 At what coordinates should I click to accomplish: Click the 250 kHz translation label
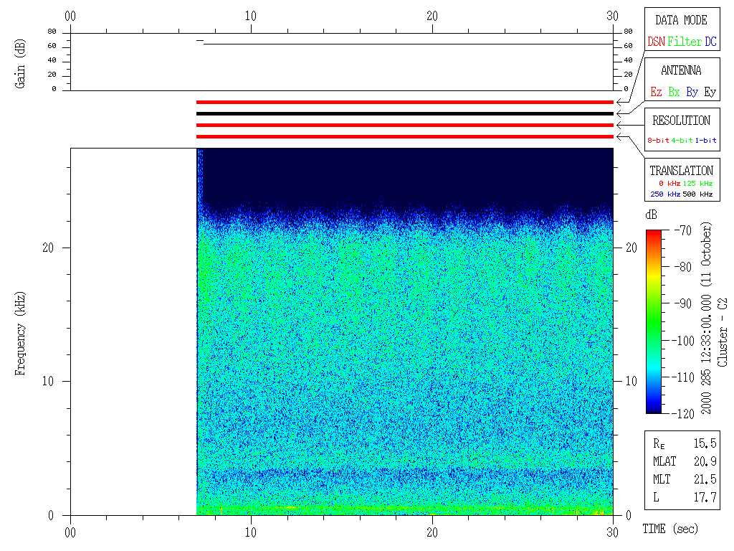coord(664,194)
